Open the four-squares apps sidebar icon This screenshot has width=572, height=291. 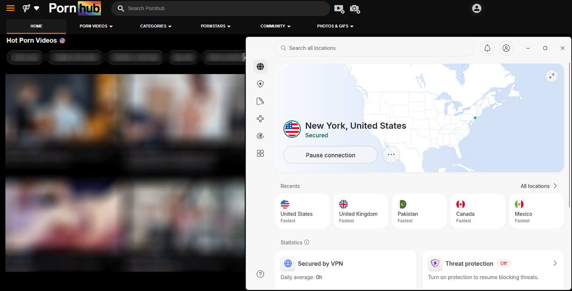[260, 153]
